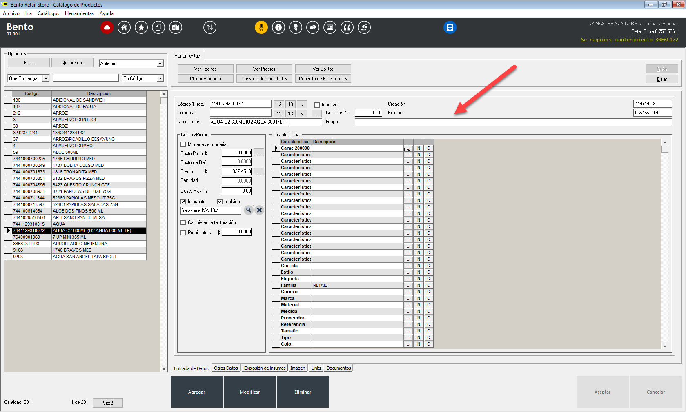Open the Herramientas menu

tap(79, 13)
